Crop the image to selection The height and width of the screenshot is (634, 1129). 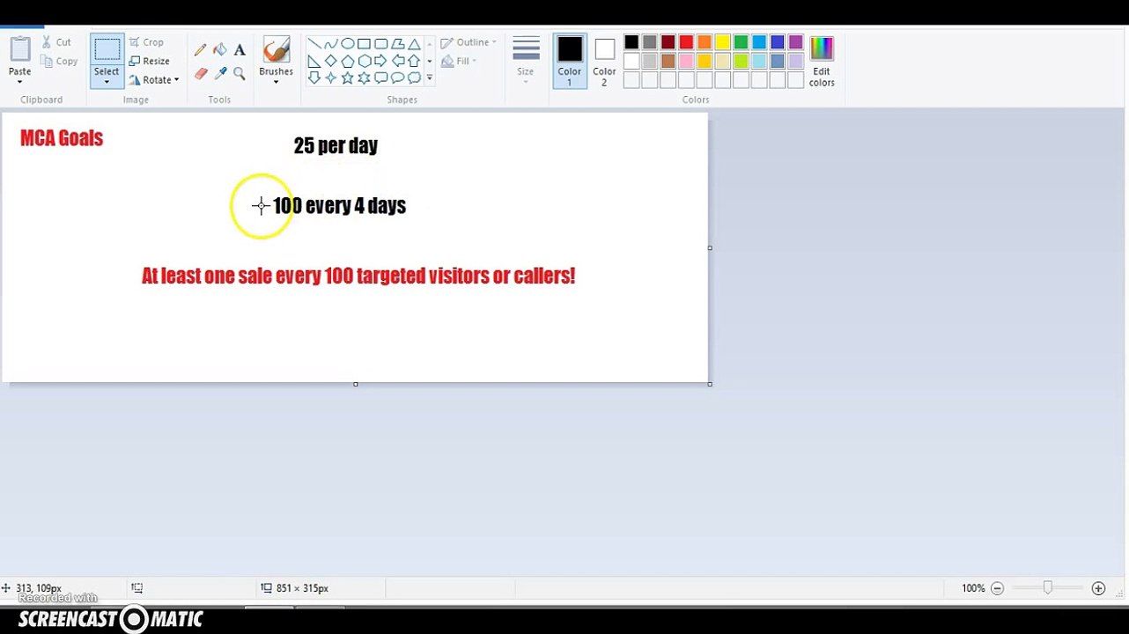coord(146,42)
